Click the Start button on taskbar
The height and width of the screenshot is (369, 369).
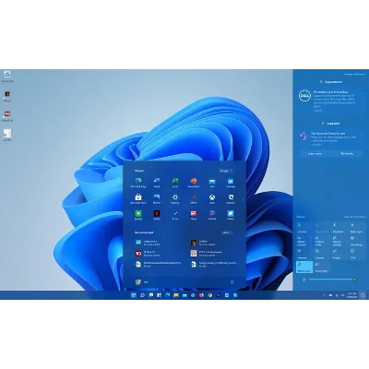coord(134,295)
